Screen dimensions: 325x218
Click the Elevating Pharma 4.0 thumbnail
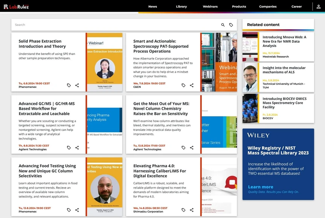point(219,187)
